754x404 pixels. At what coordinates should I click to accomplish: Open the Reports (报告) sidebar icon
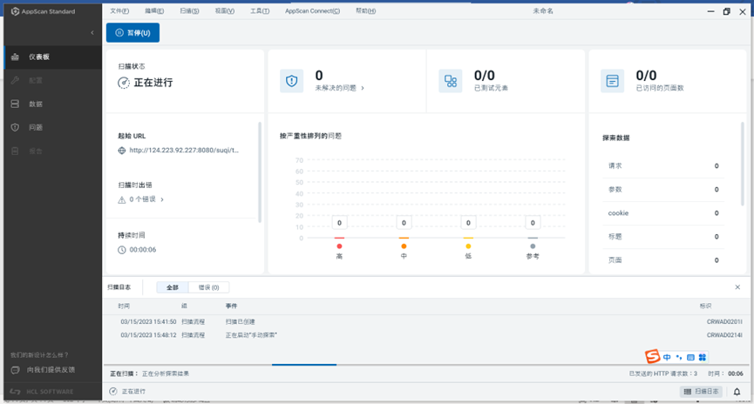[15, 151]
